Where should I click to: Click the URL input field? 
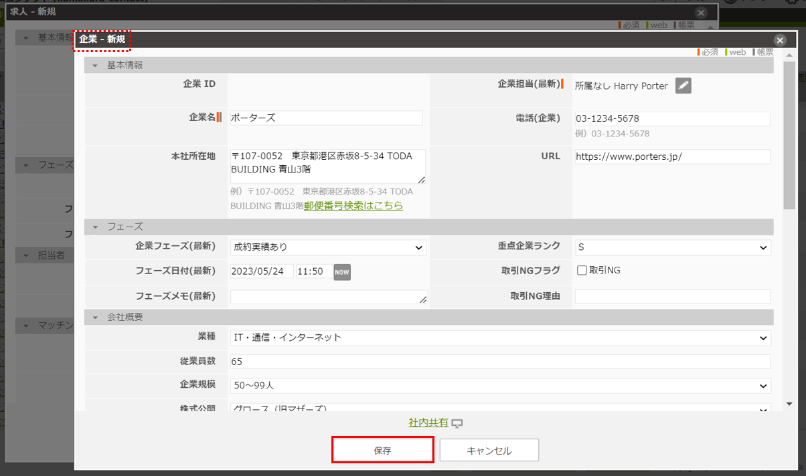pos(672,156)
